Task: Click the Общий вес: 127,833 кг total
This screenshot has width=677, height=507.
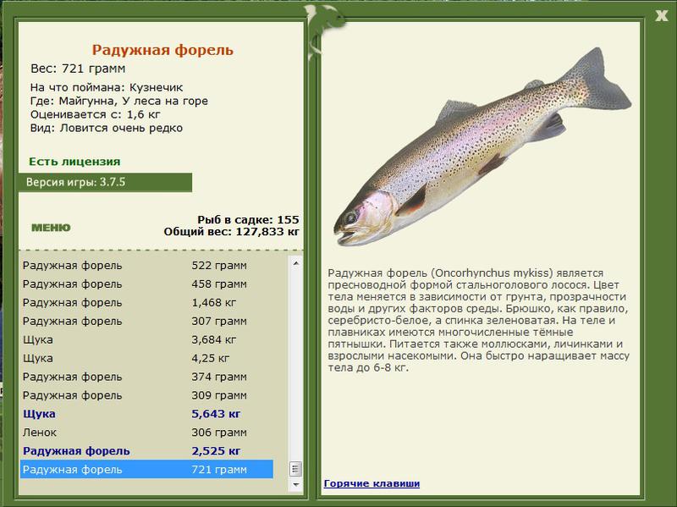Action: [231, 232]
